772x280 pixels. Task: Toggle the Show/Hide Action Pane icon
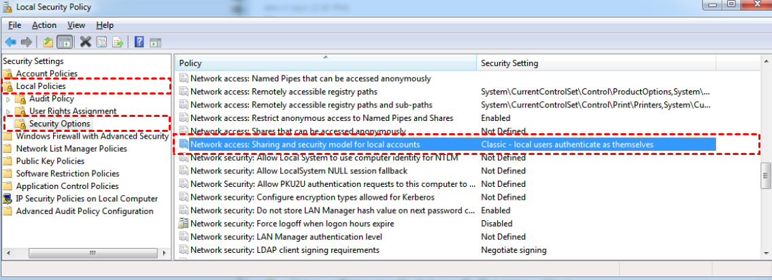[155, 42]
